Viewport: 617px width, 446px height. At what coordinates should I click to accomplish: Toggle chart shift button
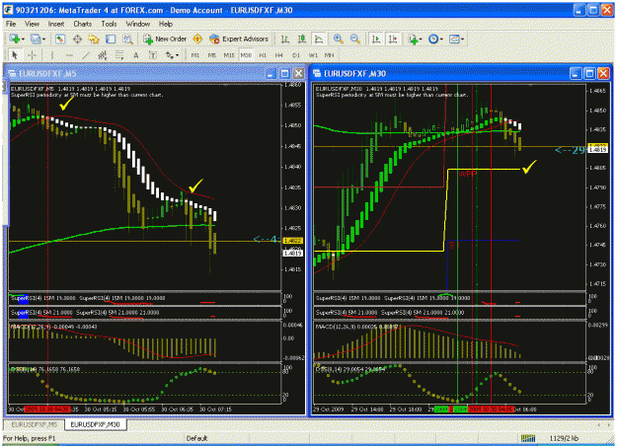393,38
